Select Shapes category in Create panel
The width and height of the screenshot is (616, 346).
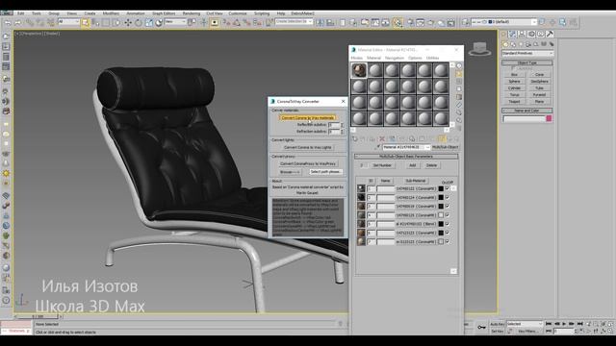click(513, 44)
